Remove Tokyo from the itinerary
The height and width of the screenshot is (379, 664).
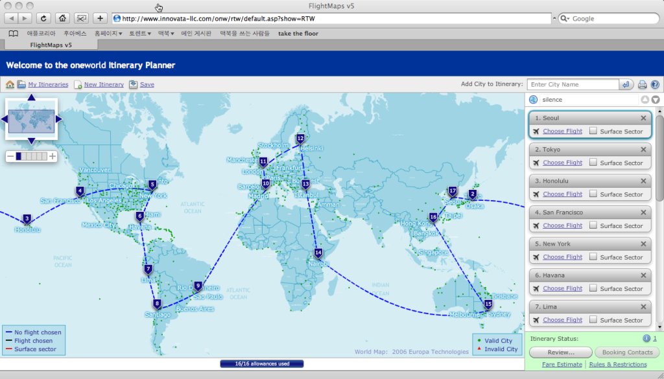click(643, 149)
